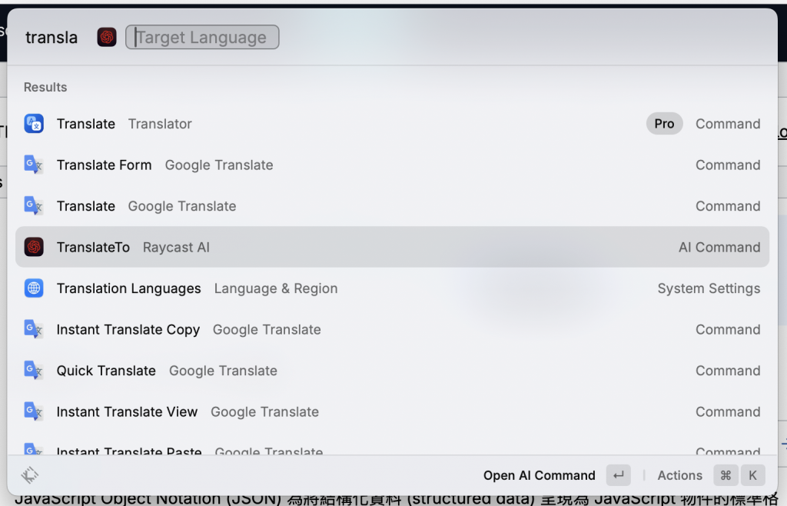Image resolution: width=787 pixels, height=506 pixels.
Task: Open Translation Languages system setting
Action: [x=392, y=288]
